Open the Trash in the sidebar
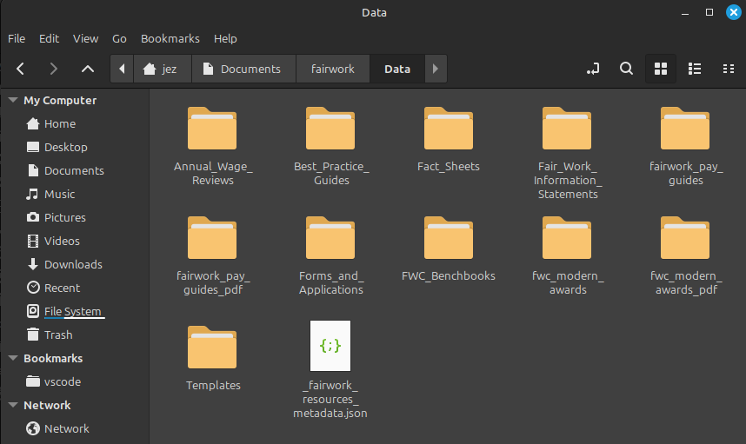This screenshot has height=444, width=746. pyautogui.click(x=58, y=335)
